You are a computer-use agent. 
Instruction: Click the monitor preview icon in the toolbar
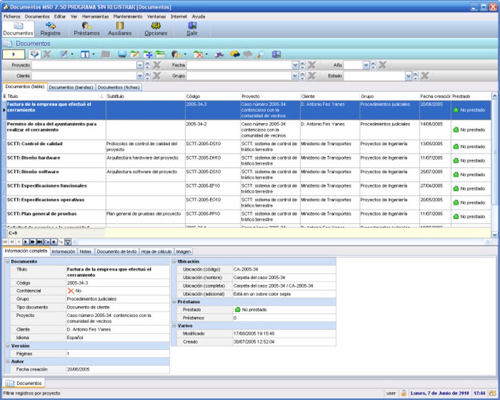[121, 54]
